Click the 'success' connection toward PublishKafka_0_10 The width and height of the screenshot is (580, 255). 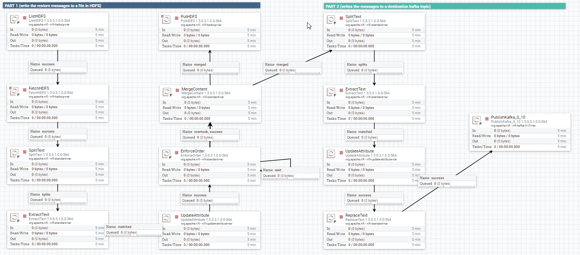click(x=448, y=181)
